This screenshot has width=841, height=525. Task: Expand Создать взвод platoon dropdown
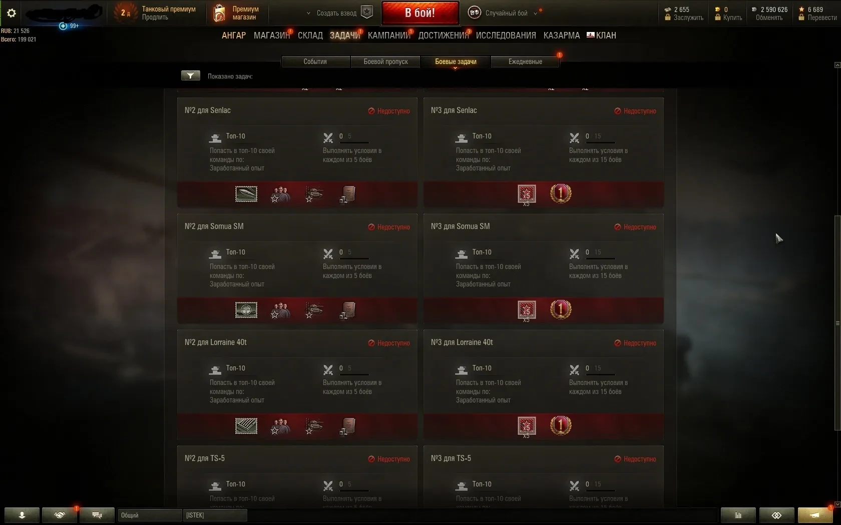(308, 13)
